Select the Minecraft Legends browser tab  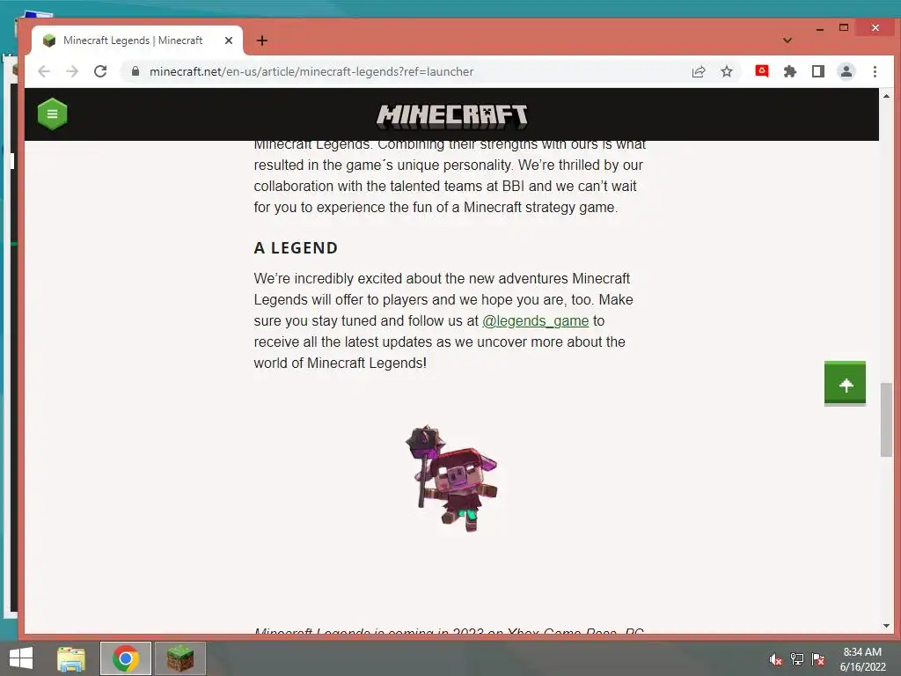tap(137, 40)
